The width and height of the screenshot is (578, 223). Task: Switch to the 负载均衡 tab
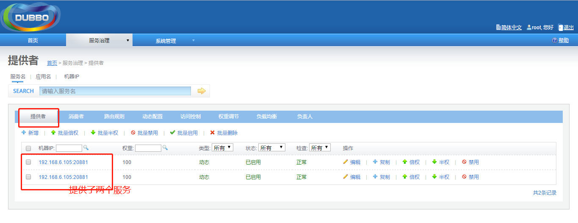[267, 117]
